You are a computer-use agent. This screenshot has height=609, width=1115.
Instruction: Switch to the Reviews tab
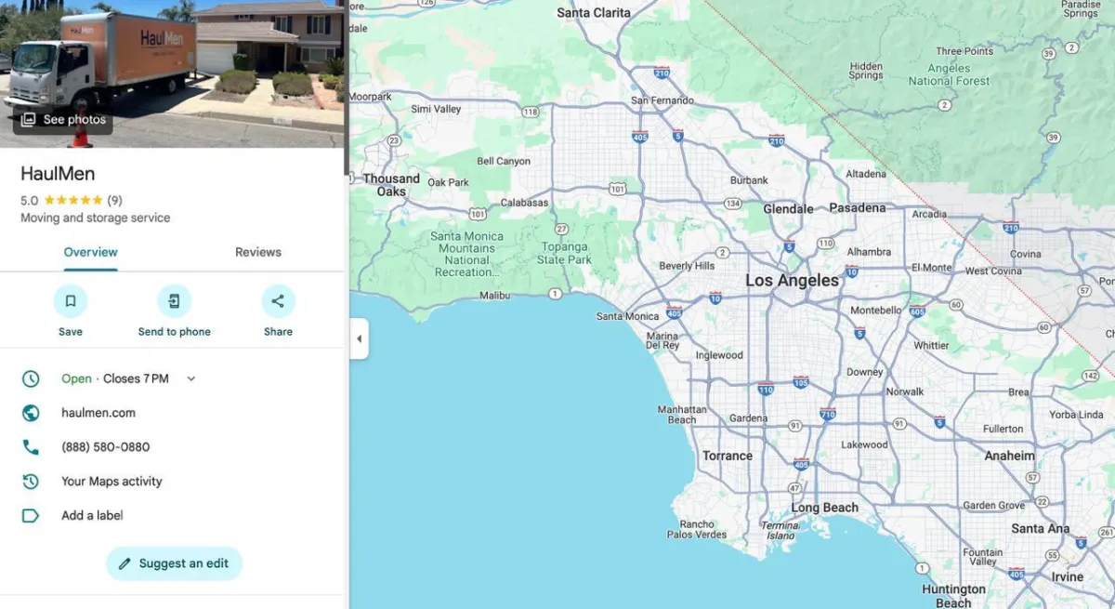point(258,252)
